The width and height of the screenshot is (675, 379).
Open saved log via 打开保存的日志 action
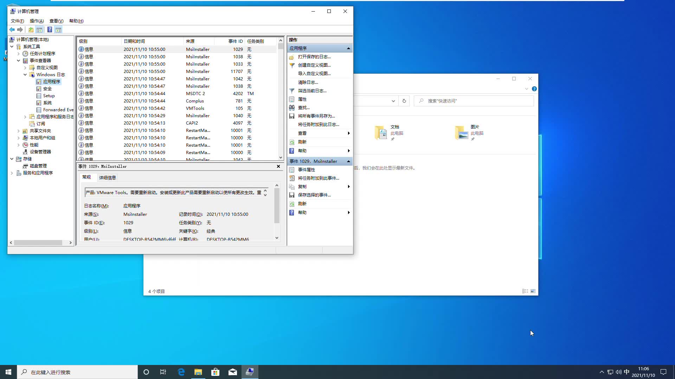pos(314,57)
